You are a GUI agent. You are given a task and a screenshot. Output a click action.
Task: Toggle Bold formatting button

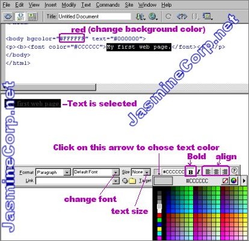click(191, 172)
